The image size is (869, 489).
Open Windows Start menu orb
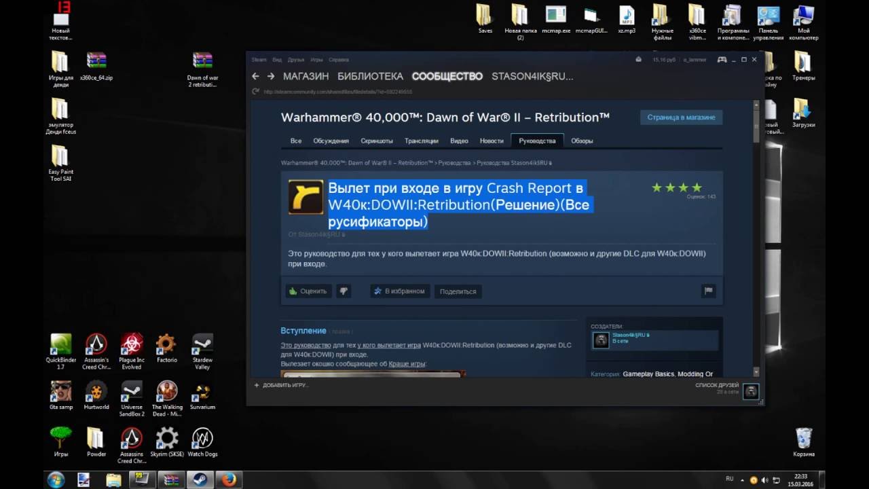[56, 479]
